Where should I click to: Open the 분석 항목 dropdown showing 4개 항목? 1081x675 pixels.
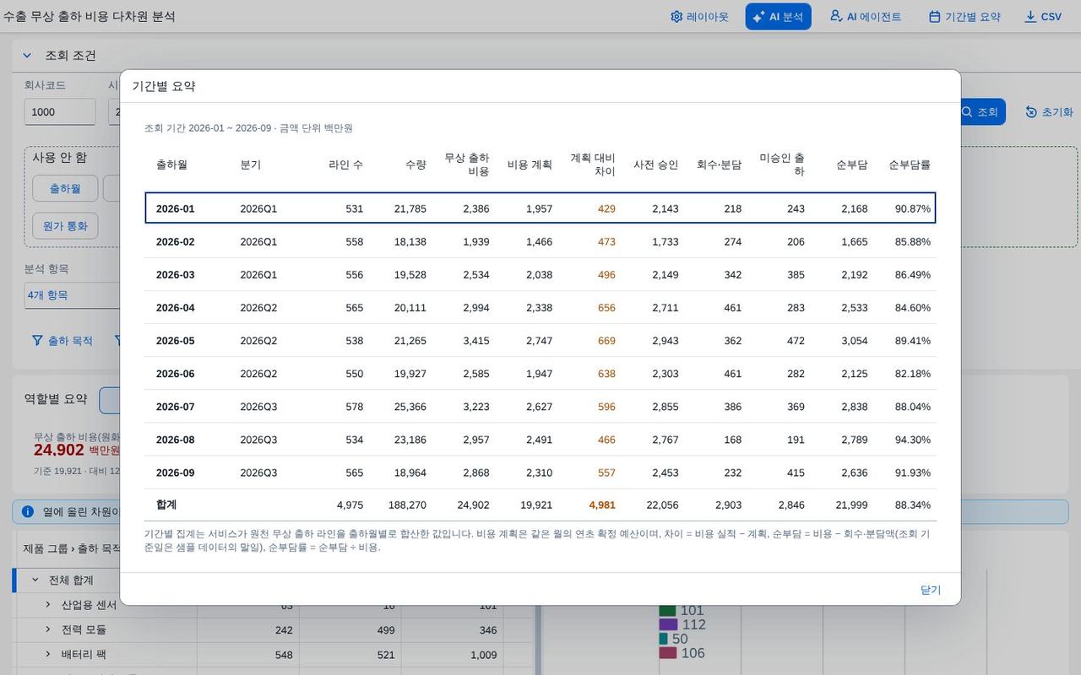(72, 295)
